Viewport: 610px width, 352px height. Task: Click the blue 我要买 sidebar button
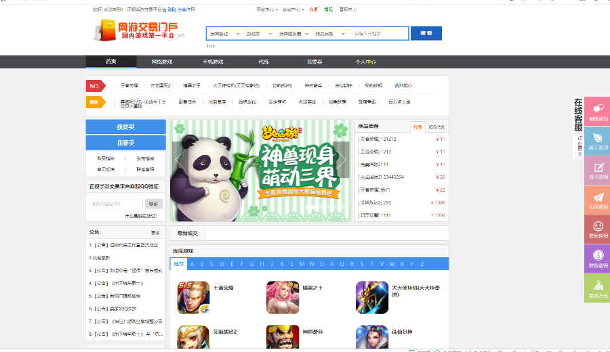point(125,127)
